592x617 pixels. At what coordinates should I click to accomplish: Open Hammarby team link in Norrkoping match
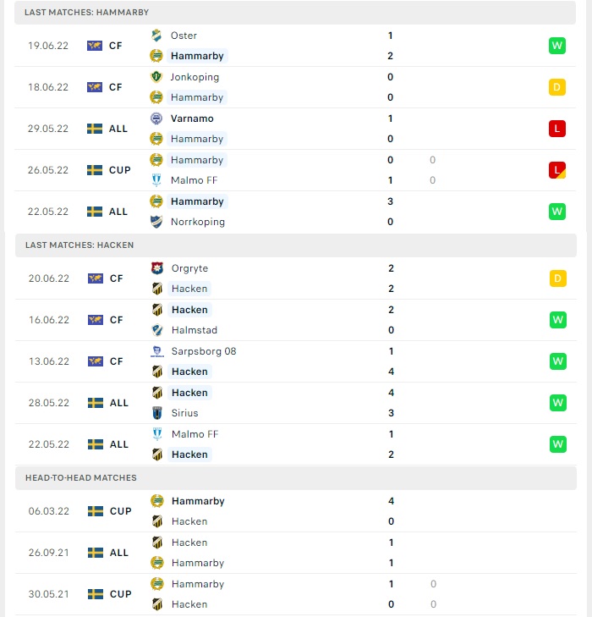click(x=197, y=201)
